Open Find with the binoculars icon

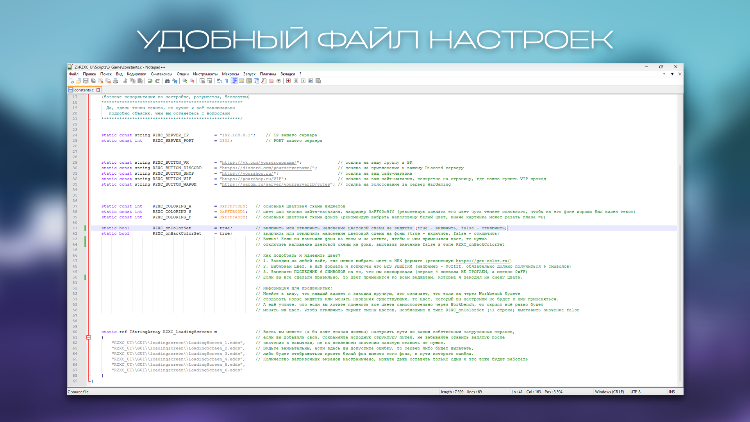(x=167, y=81)
